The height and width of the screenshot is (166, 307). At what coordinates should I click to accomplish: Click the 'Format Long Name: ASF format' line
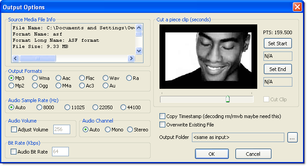point(56,40)
